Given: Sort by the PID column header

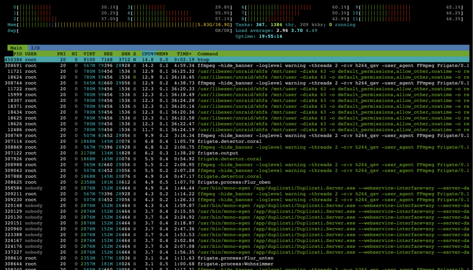Looking at the screenshot, I should [17, 54].
